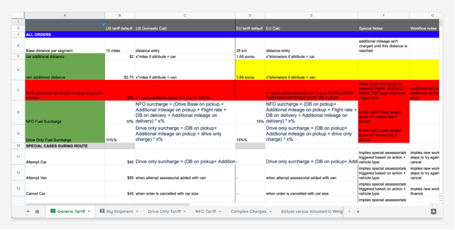Select green car additional distance cell
Viewport: 455px width, 230px height.
click(x=65, y=57)
